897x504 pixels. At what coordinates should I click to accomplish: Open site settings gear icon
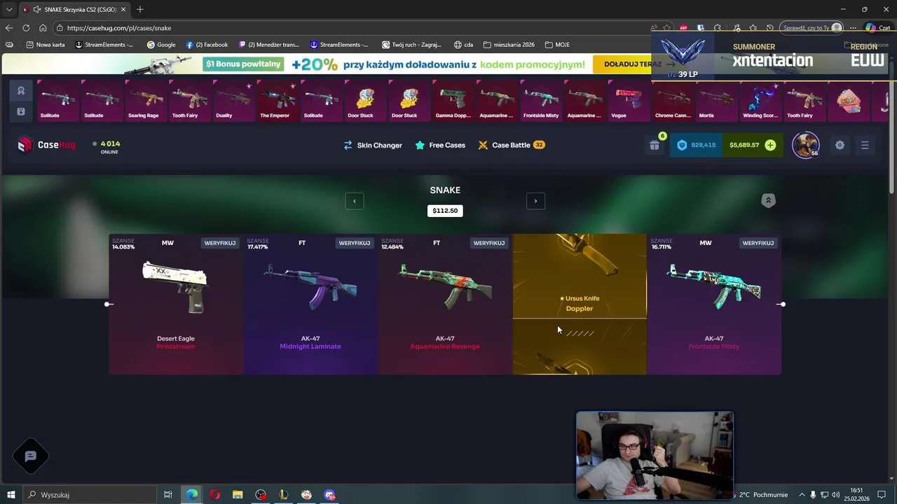pyautogui.click(x=840, y=145)
